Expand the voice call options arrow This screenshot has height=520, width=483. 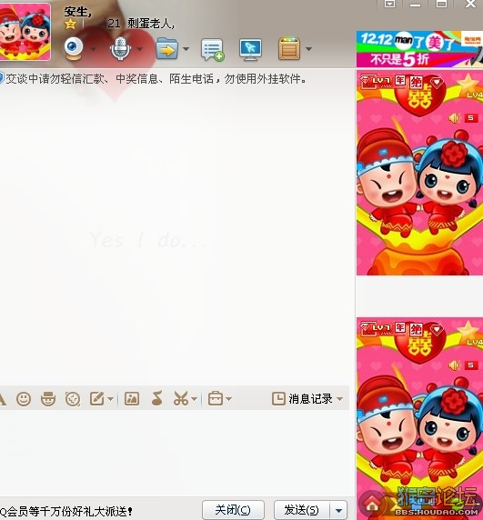(x=140, y=49)
